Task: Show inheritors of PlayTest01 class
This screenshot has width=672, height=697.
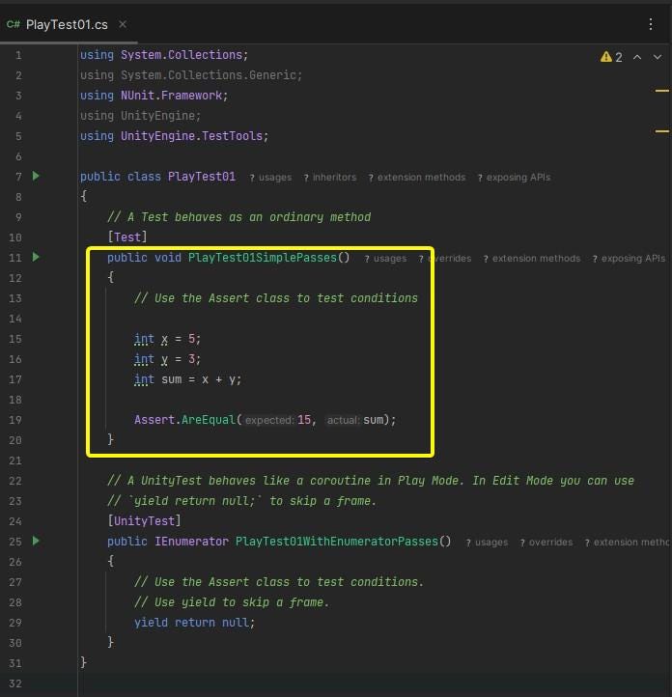Action: tap(330, 178)
